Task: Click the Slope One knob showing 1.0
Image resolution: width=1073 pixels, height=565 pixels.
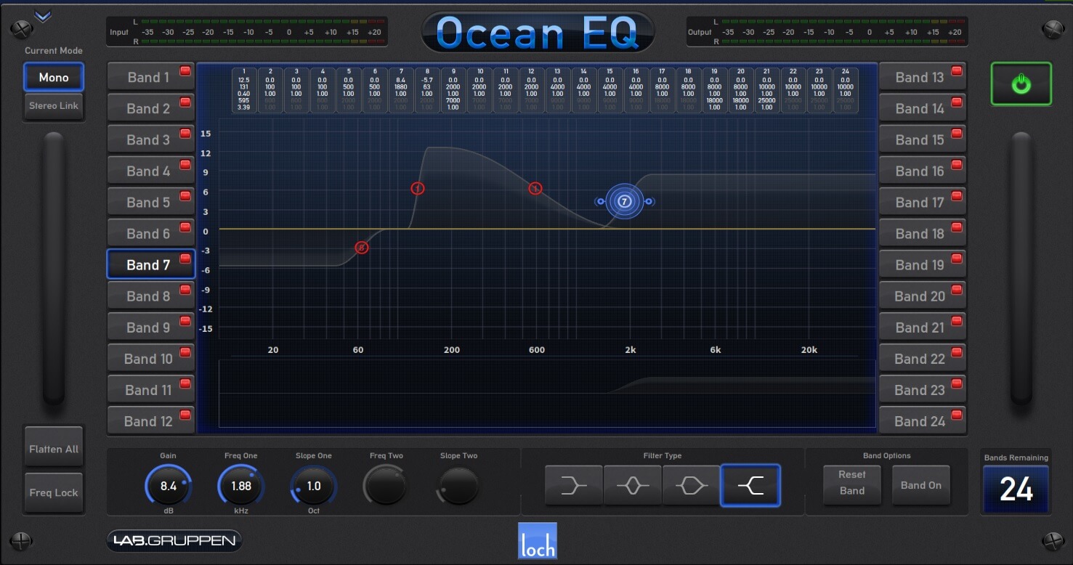Action: coord(314,486)
